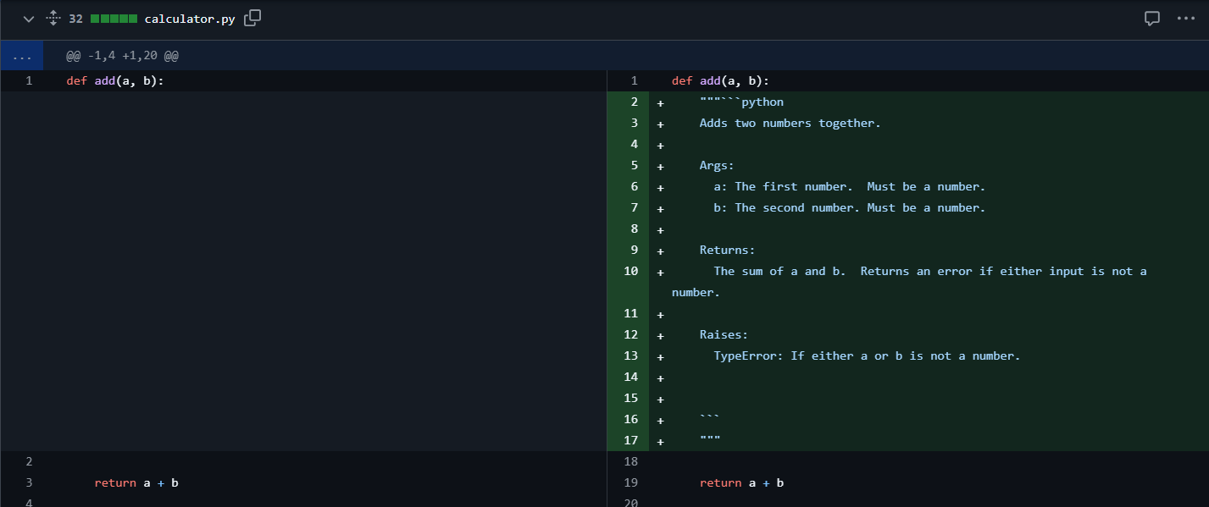The width and height of the screenshot is (1209, 507).
Task: Click the 'Returns:' added line
Action: [x=727, y=251]
